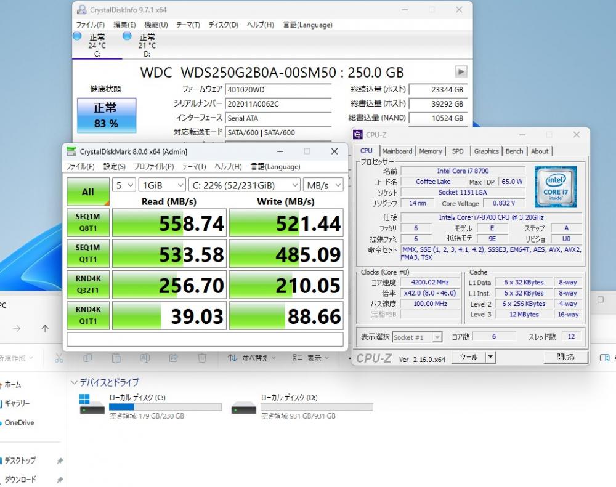Click the forward arrow in Explorer
Viewport: 616px width, 487px height.
click(x=17, y=328)
